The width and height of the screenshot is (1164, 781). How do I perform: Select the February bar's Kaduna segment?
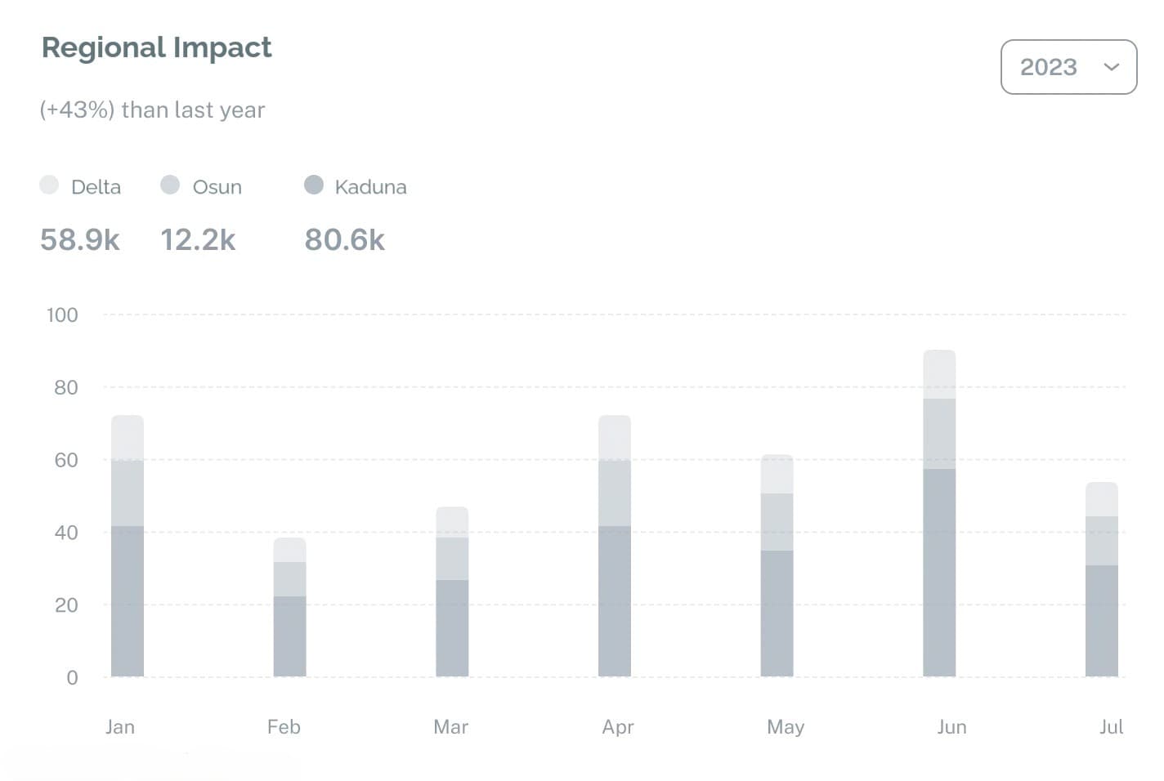(x=289, y=636)
